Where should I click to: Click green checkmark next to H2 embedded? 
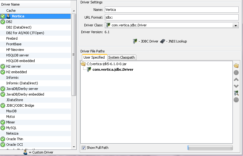tap(3, 72)
